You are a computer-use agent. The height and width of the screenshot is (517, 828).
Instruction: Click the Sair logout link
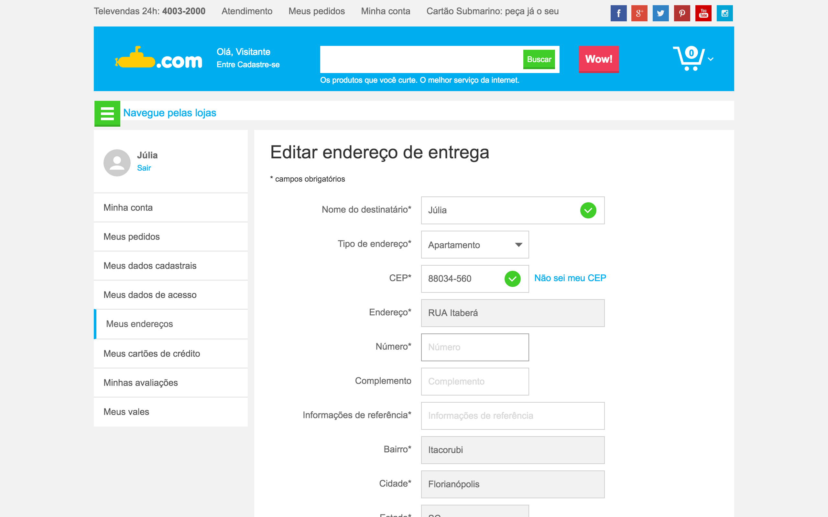click(144, 168)
